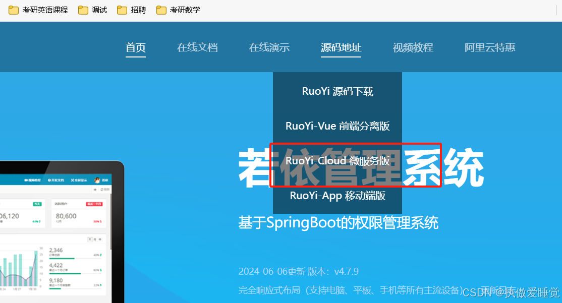Open the 调试 bookmark folder
This screenshot has height=303, width=562.
93,10
